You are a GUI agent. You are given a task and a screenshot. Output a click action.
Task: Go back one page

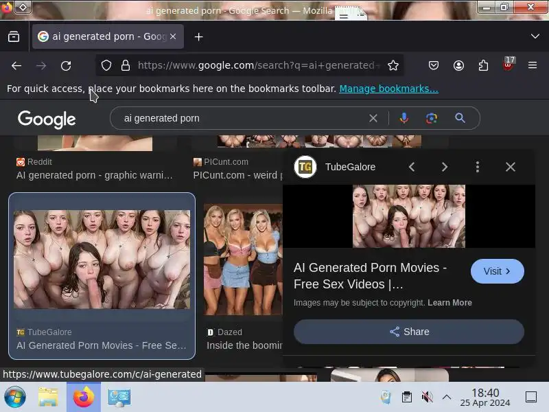[16, 65]
